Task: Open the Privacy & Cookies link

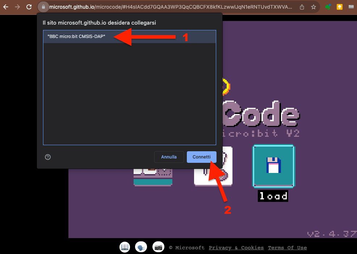Action: [236, 248]
